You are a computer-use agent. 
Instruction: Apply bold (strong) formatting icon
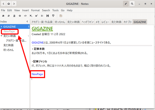point(3,16)
